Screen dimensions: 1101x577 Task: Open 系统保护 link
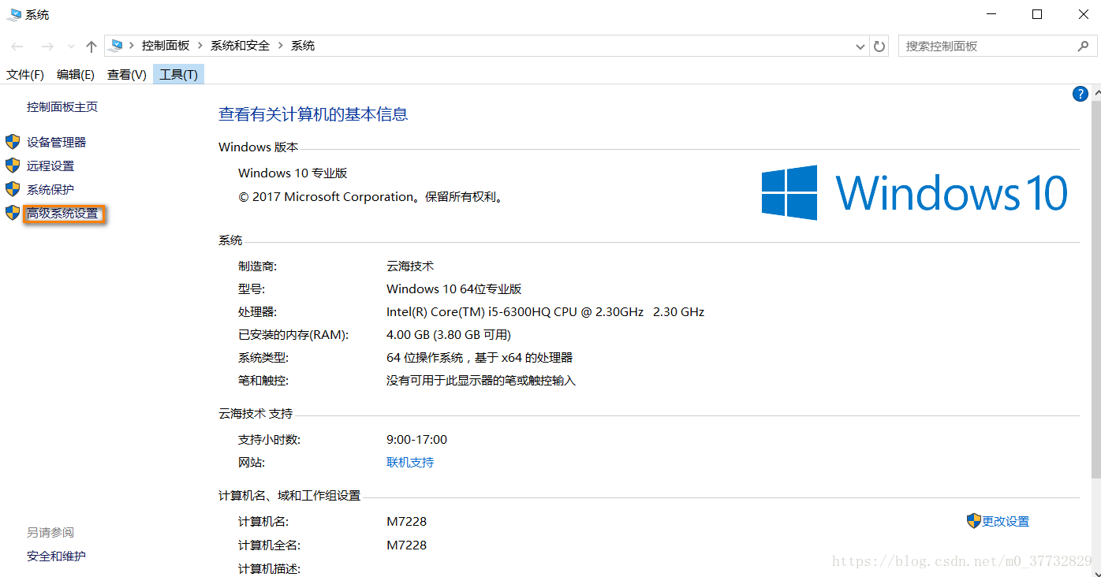[50, 189]
